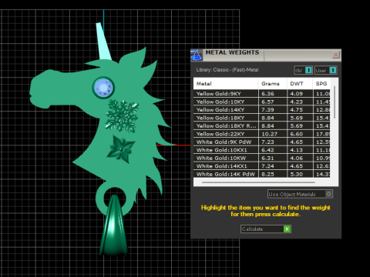
Task: Select the Yellow Gold:10KY row
Action: pos(262,102)
